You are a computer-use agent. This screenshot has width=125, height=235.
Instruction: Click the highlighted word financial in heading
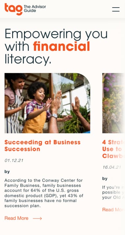click(x=62, y=47)
